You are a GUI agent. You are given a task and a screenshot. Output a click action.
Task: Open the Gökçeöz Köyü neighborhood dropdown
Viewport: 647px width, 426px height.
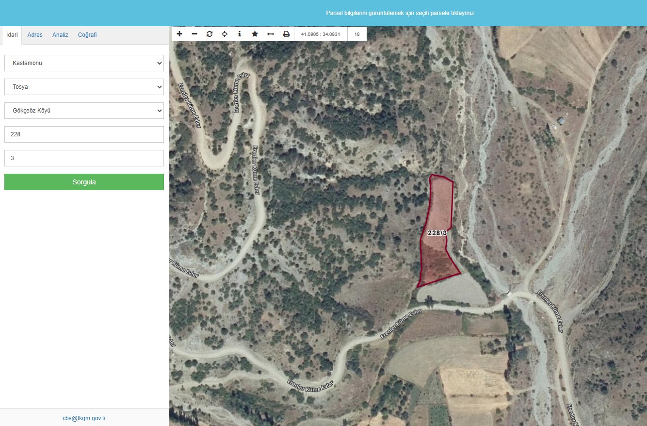pos(84,111)
